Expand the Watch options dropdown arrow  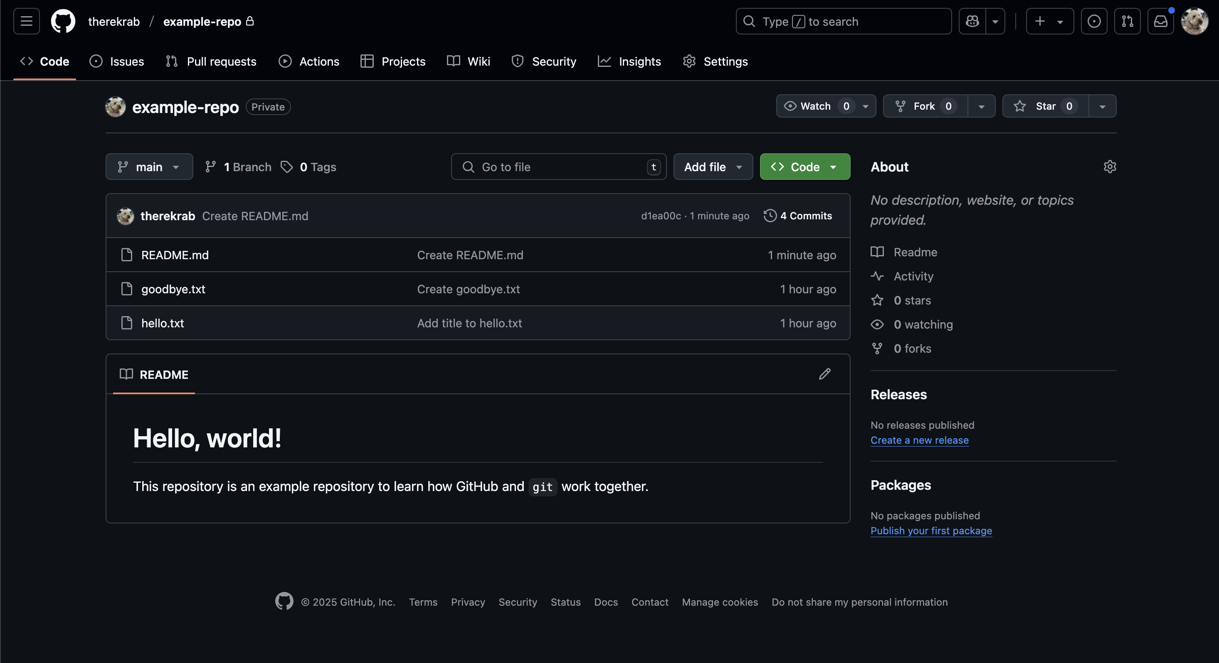[x=866, y=106]
